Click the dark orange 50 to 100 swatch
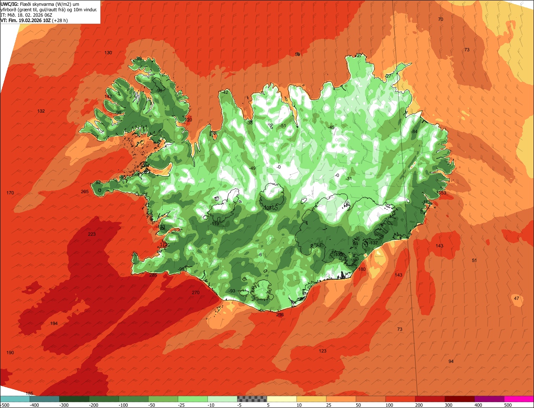Viewport: 534px width, 408px height. (370, 399)
